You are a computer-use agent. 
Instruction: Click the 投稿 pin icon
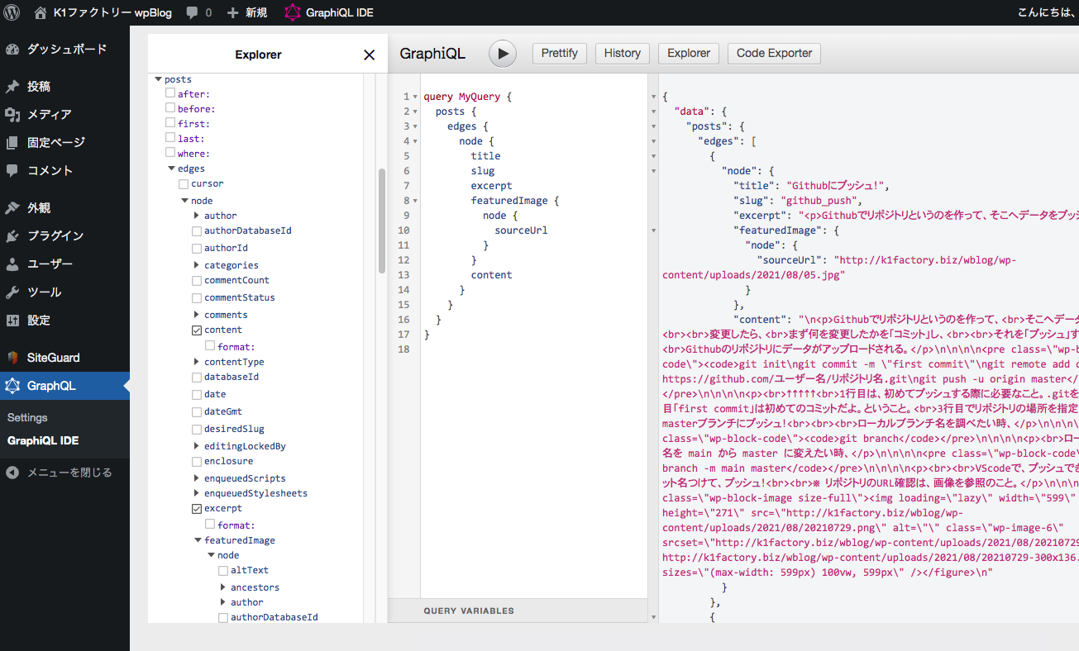(x=12, y=87)
